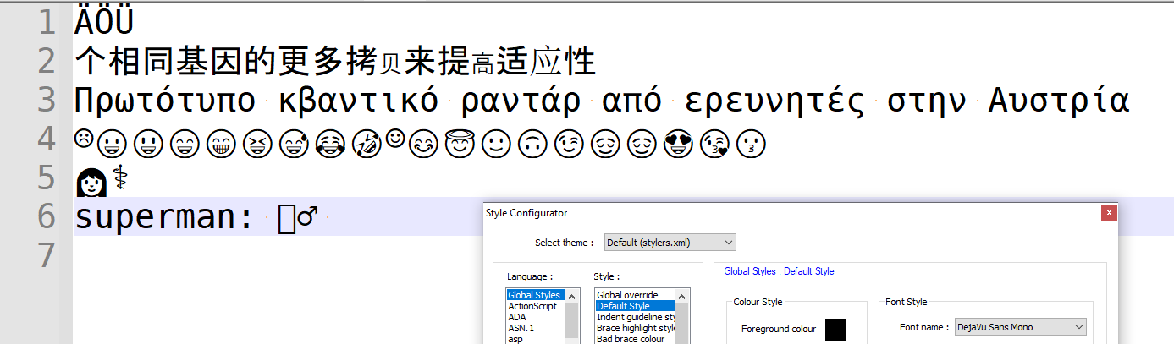Click line number 3 in margin
Image resolution: width=1174 pixels, height=344 pixels.
pyautogui.click(x=48, y=100)
